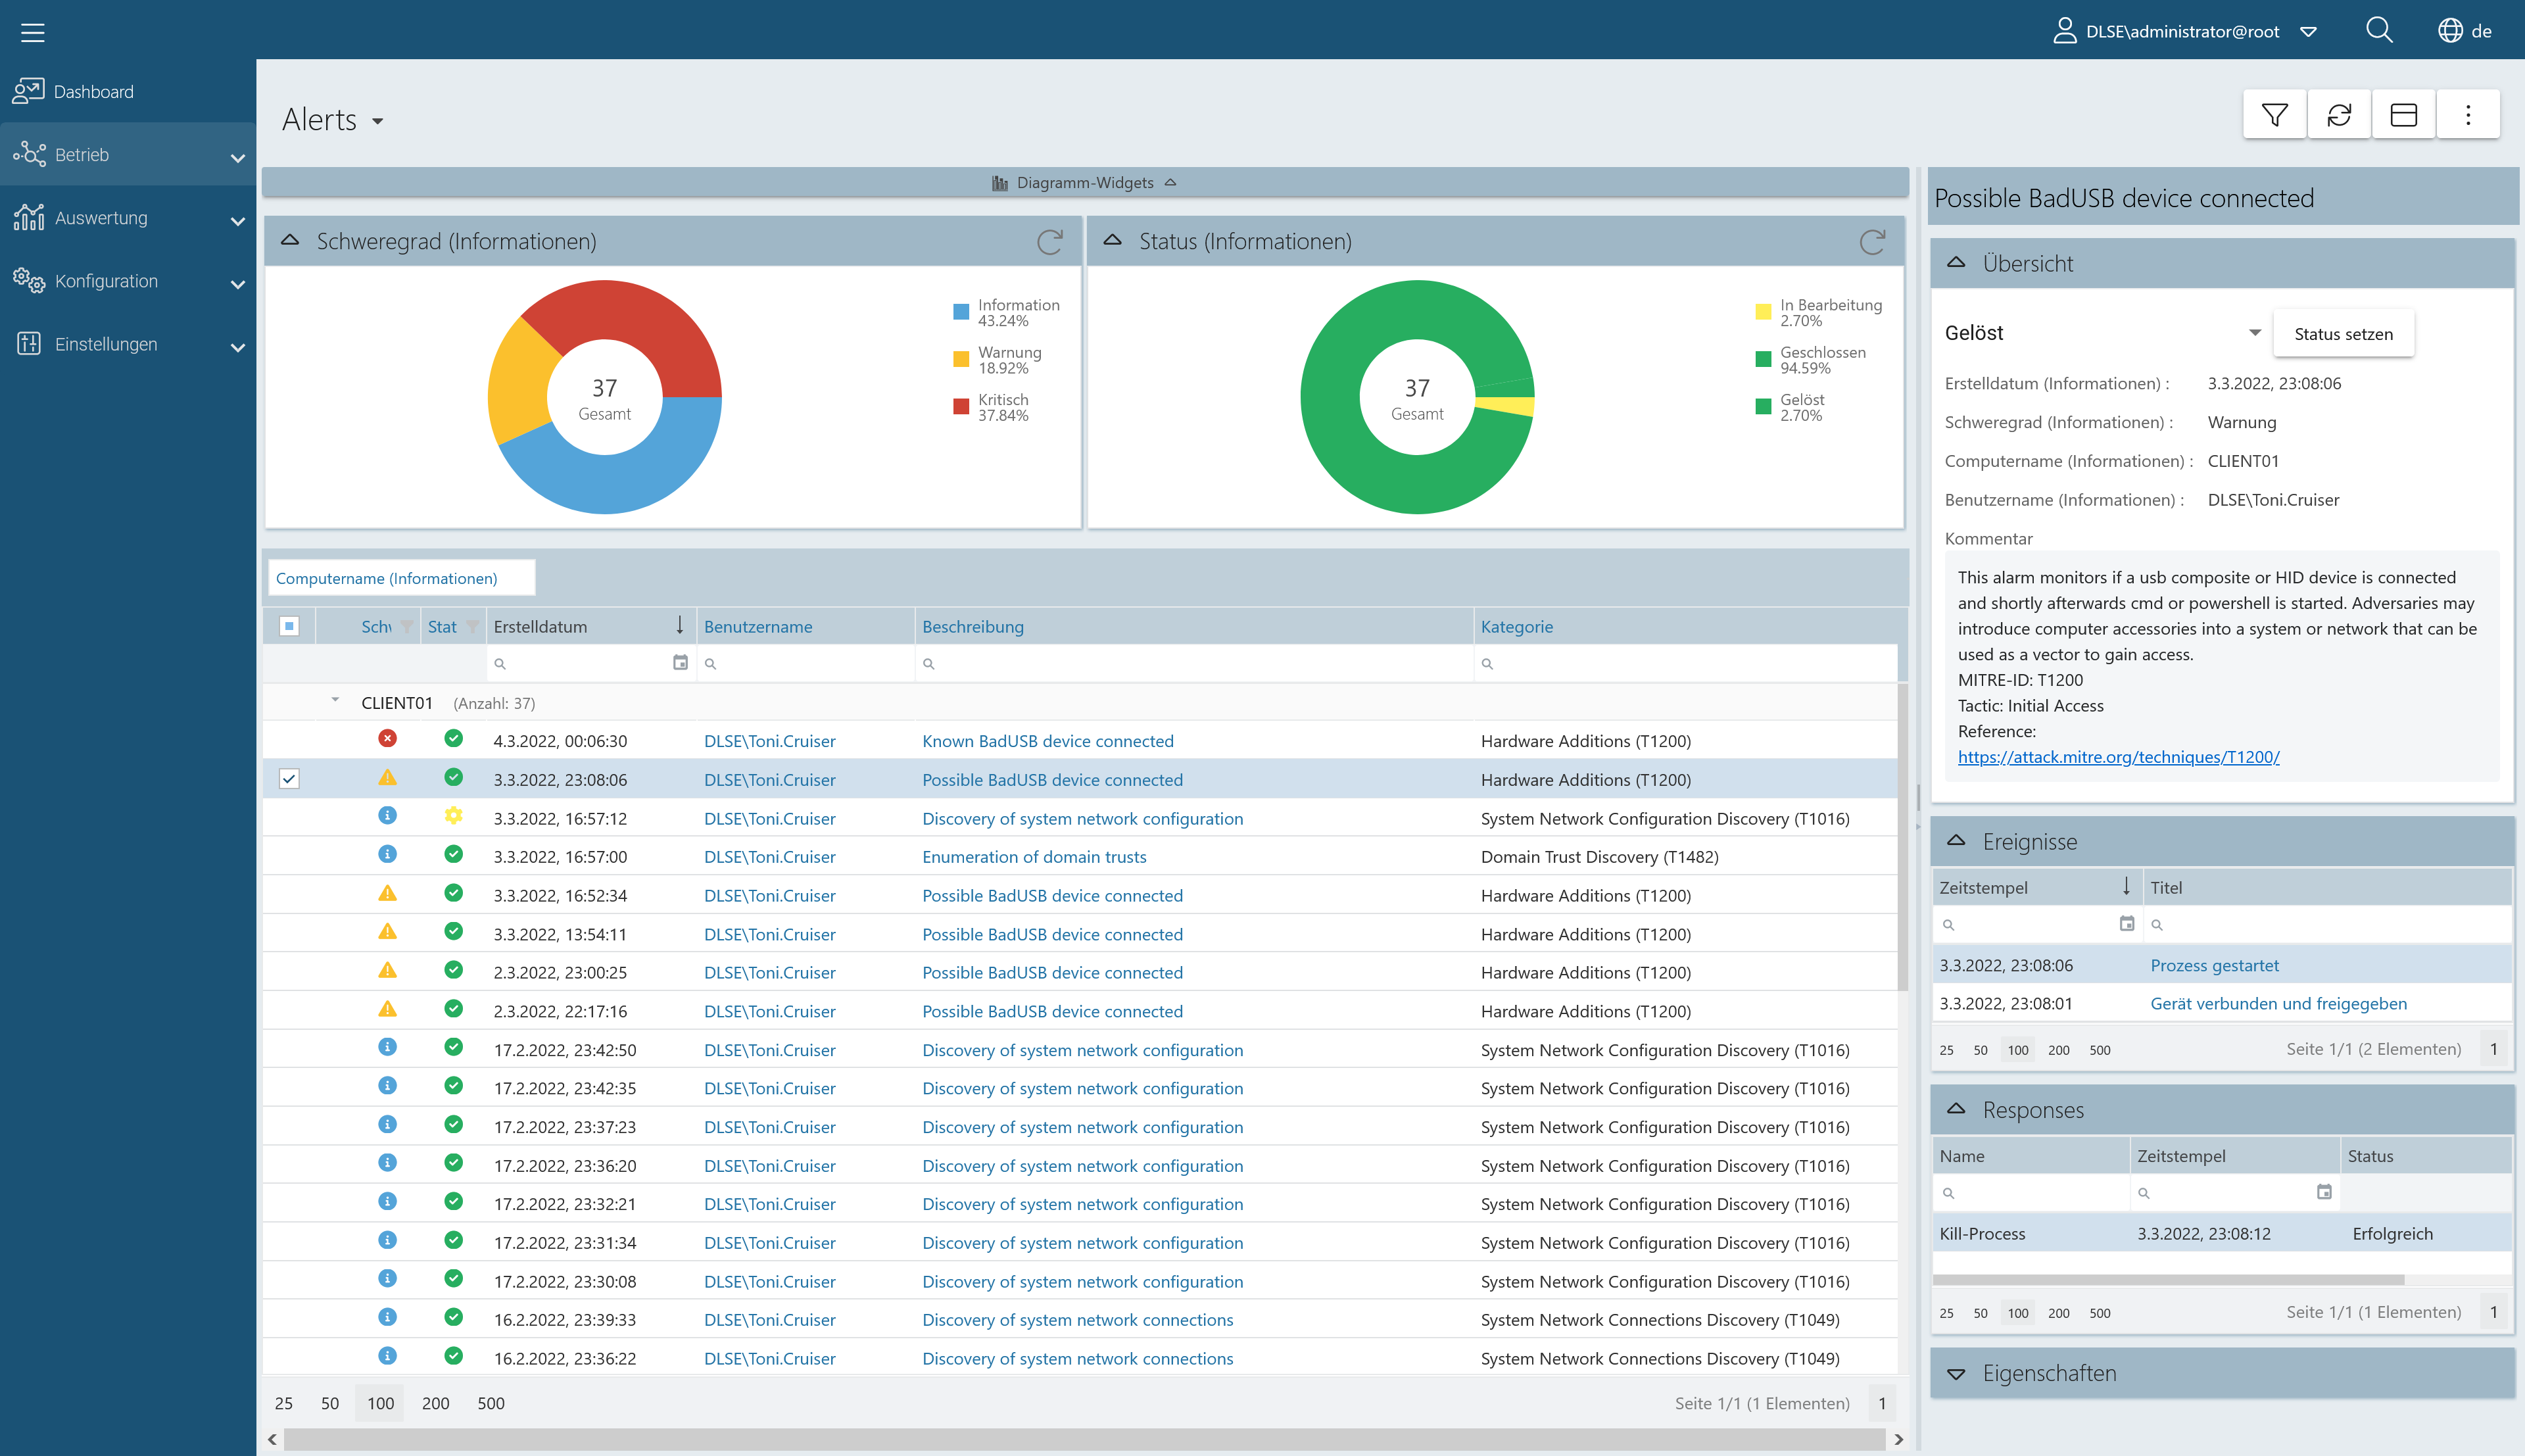Viewport: 2525px width, 1456px height.
Task: Click the In Bearbeitung yellow legend swatch
Action: [x=1764, y=312]
